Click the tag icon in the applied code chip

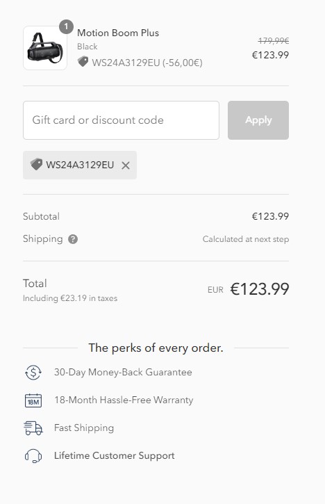36,164
